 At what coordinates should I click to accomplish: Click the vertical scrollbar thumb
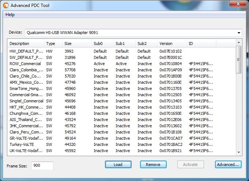pos(238,60)
